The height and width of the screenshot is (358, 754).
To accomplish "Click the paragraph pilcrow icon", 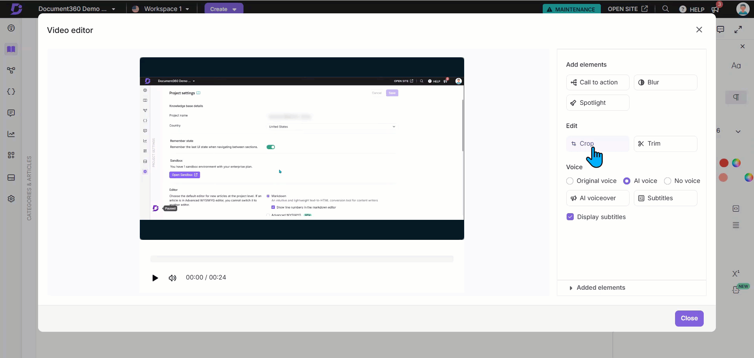I will coord(736,97).
